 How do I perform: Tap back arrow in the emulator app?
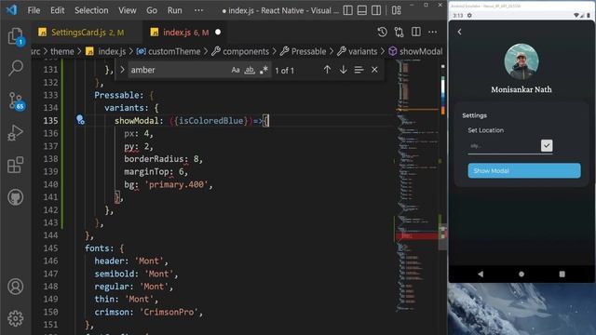pos(459,32)
